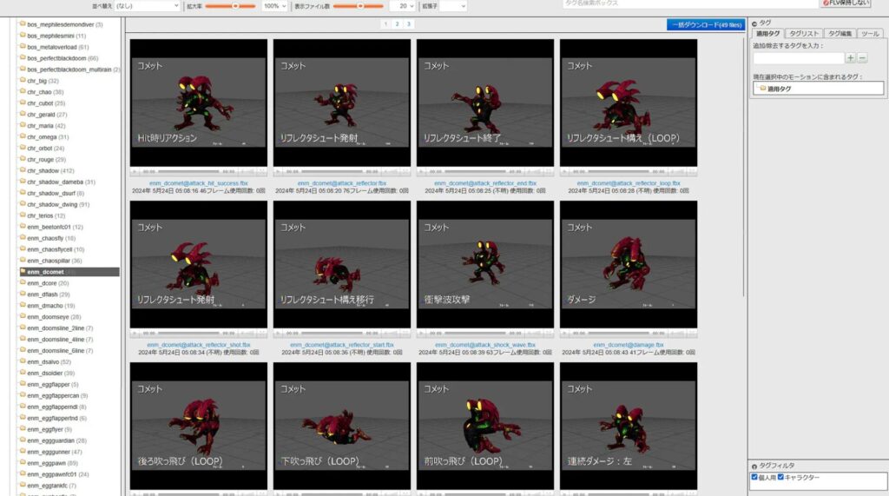The height and width of the screenshot is (496, 889).
Task: Click the 適用タグ folder in tag tree
Action: 762,89
